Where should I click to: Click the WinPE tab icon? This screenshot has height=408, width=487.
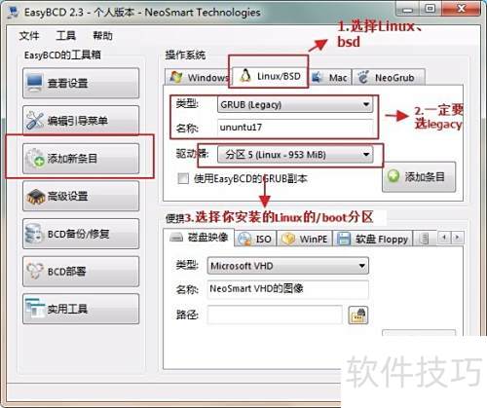[x=287, y=239]
